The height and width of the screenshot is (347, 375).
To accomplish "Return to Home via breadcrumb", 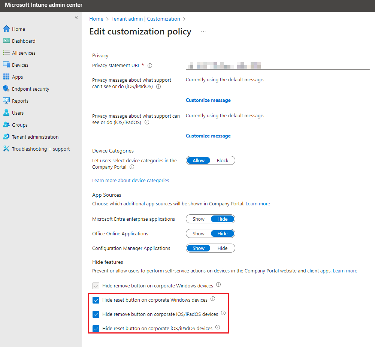I will coord(96,19).
